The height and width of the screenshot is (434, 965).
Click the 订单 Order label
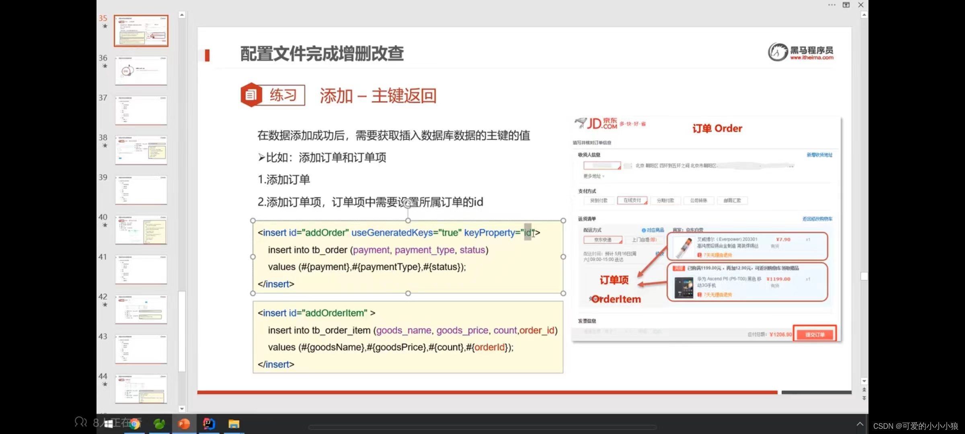point(717,128)
